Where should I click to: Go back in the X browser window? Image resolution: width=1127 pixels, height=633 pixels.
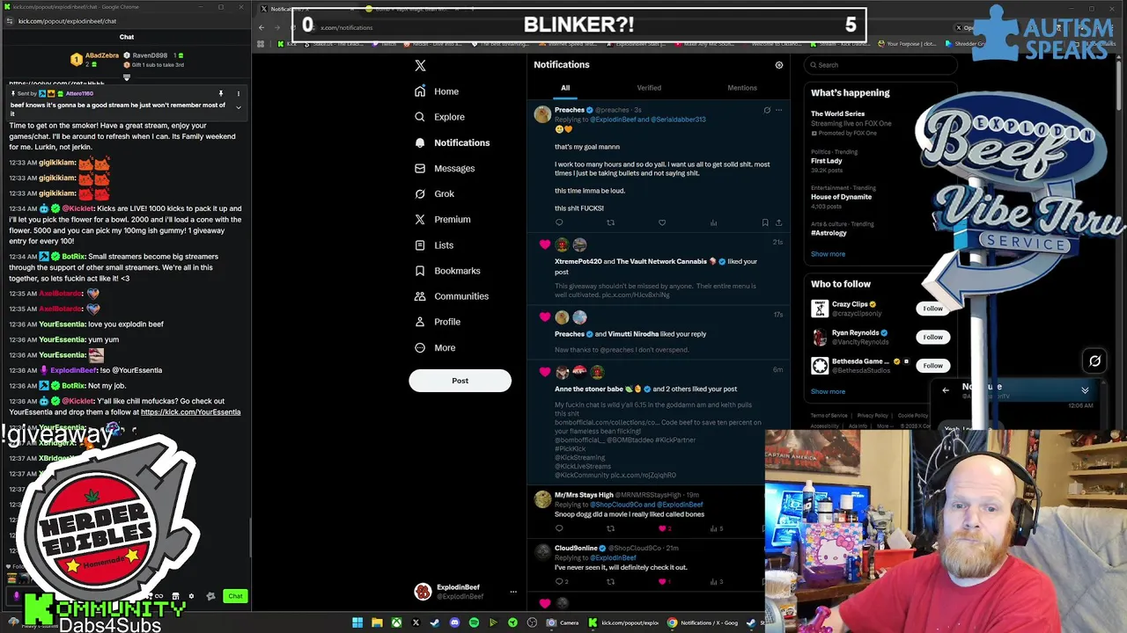pos(261,27)
